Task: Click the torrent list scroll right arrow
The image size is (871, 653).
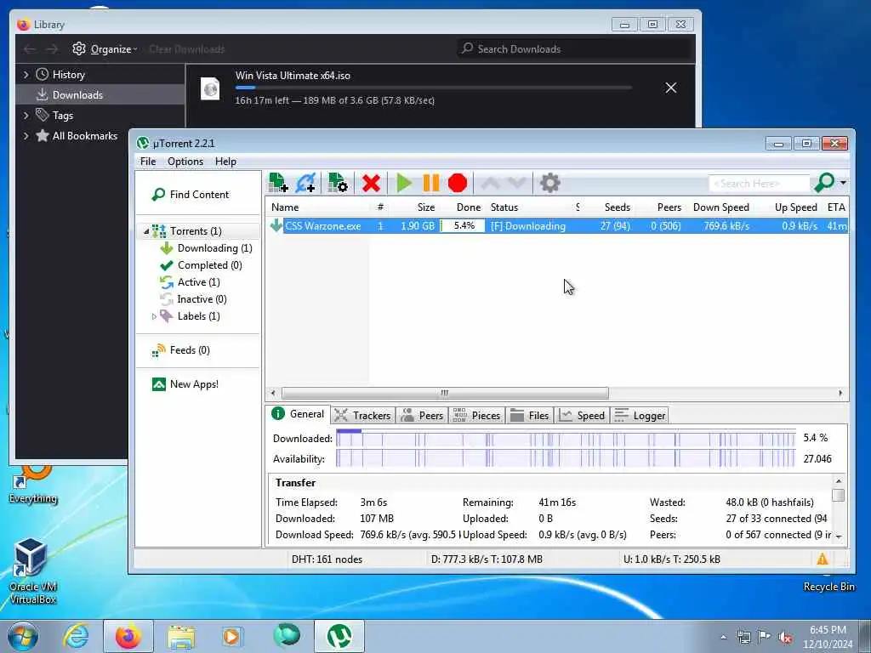Action: 840,393
